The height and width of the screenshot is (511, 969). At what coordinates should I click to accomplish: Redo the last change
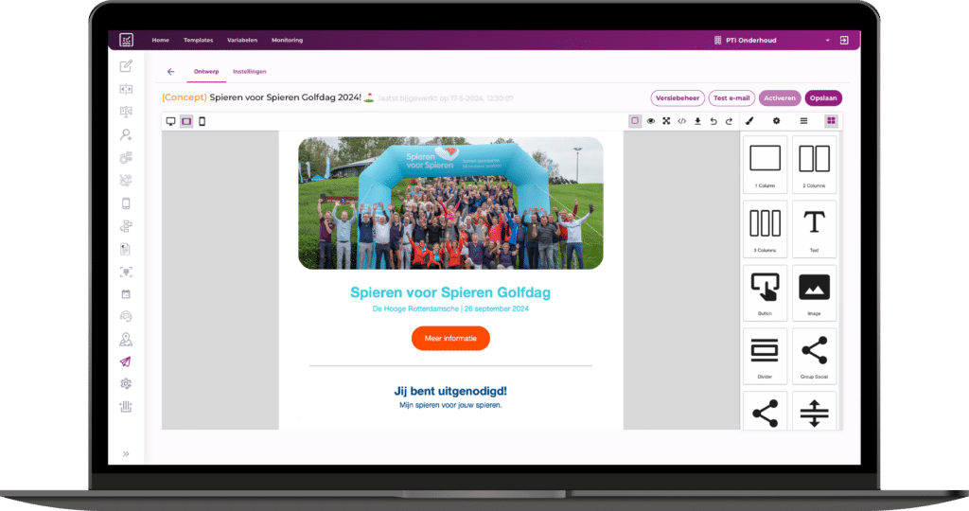click(x=730, y=121)
